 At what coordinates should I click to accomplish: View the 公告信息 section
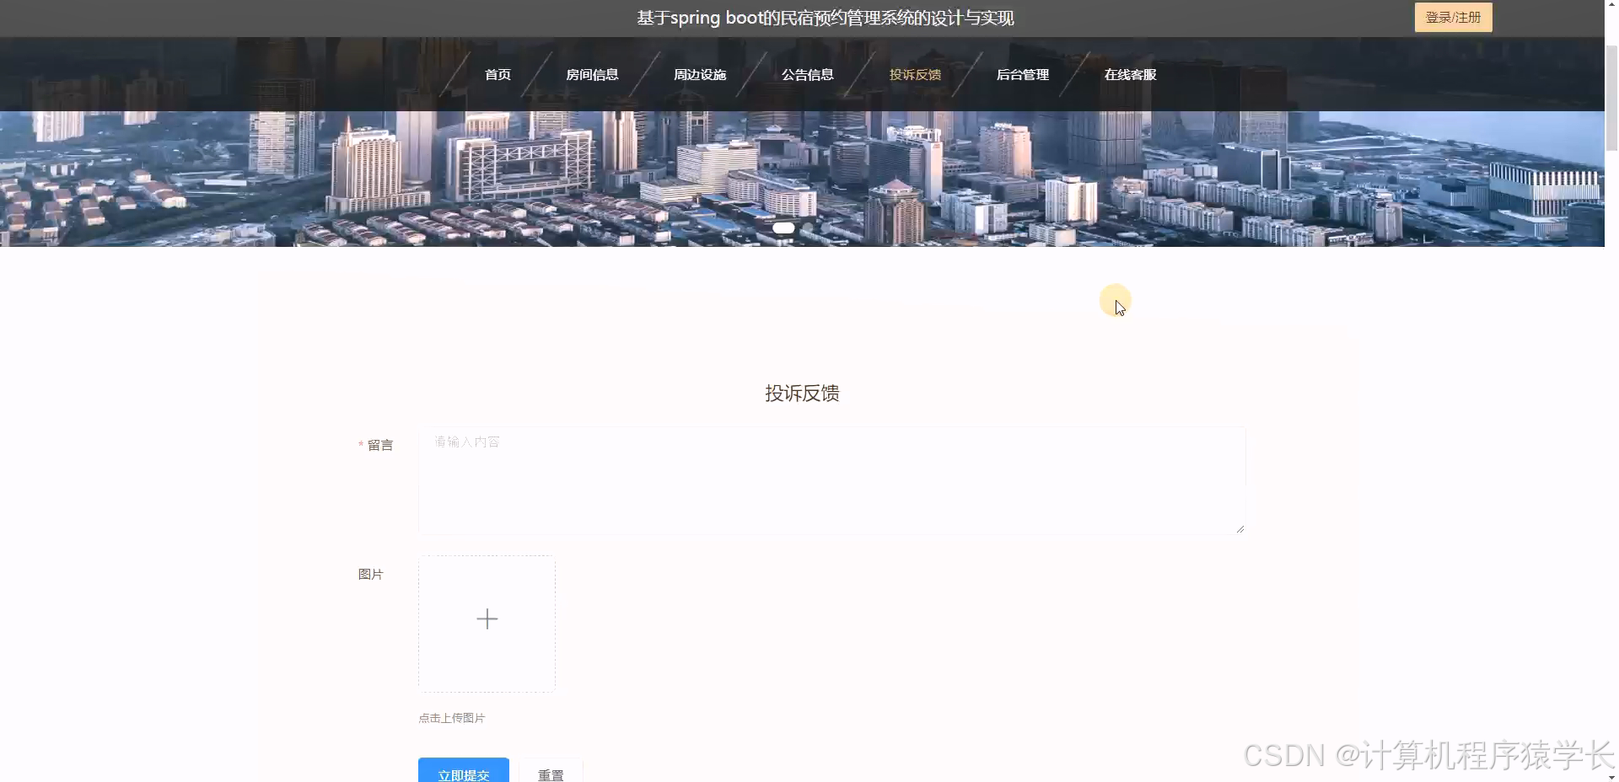point(807,74)
